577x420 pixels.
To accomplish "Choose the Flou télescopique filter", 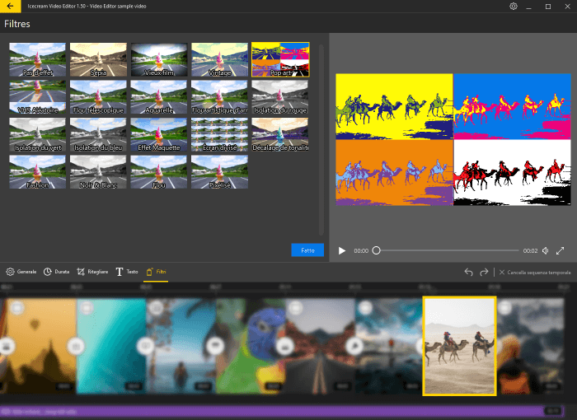I will coord(98,97).
